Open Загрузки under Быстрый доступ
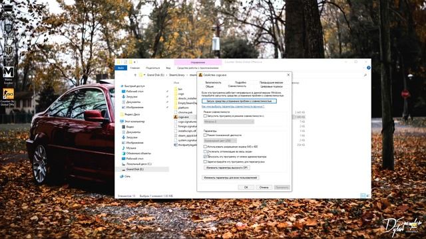The height and width of the screenshot is (239, 426). pos(130,96)
